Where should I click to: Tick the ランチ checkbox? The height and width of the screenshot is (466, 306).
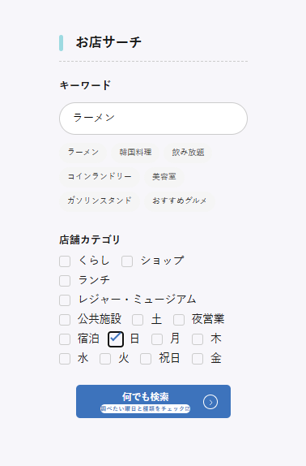[65, 281]
